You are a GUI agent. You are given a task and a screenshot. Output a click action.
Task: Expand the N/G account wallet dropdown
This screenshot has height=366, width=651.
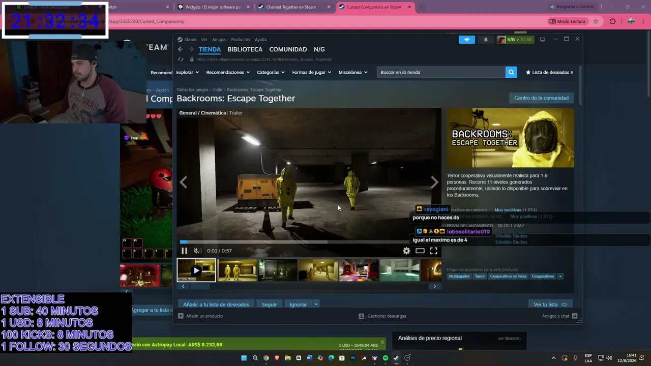515,39
